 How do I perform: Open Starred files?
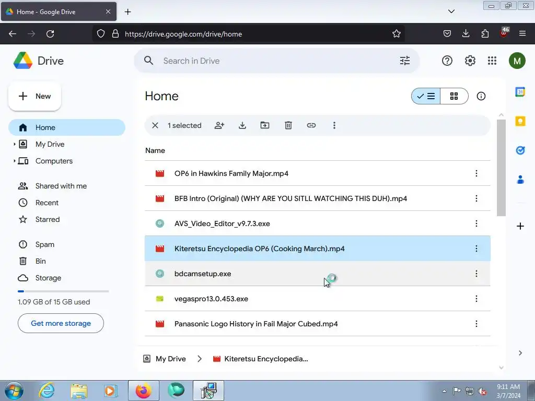[x=48, y=219]
